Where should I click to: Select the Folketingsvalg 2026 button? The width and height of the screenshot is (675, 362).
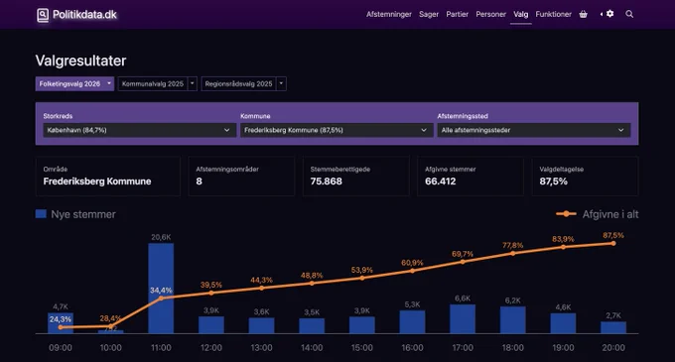(x=69, y=84)
